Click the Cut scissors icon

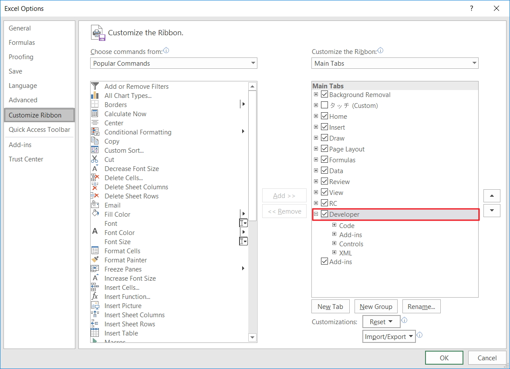point(95,159)
